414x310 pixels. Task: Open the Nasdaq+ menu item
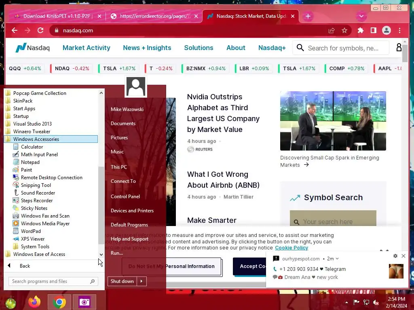coord(272,48)
